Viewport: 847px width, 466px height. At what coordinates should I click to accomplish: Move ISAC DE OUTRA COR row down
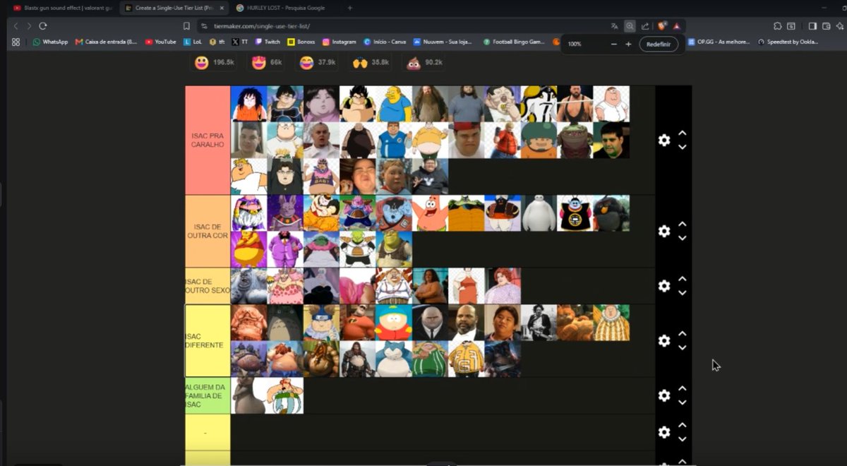click(683, 238)
